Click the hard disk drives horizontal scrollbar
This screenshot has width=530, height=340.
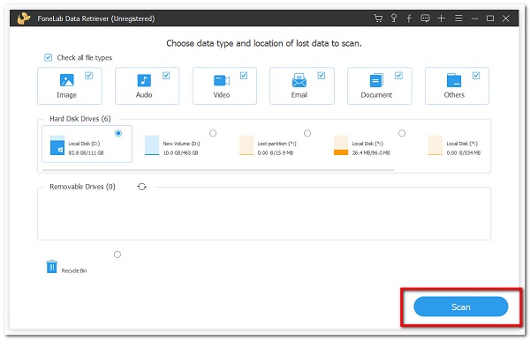tap(217, 170)
